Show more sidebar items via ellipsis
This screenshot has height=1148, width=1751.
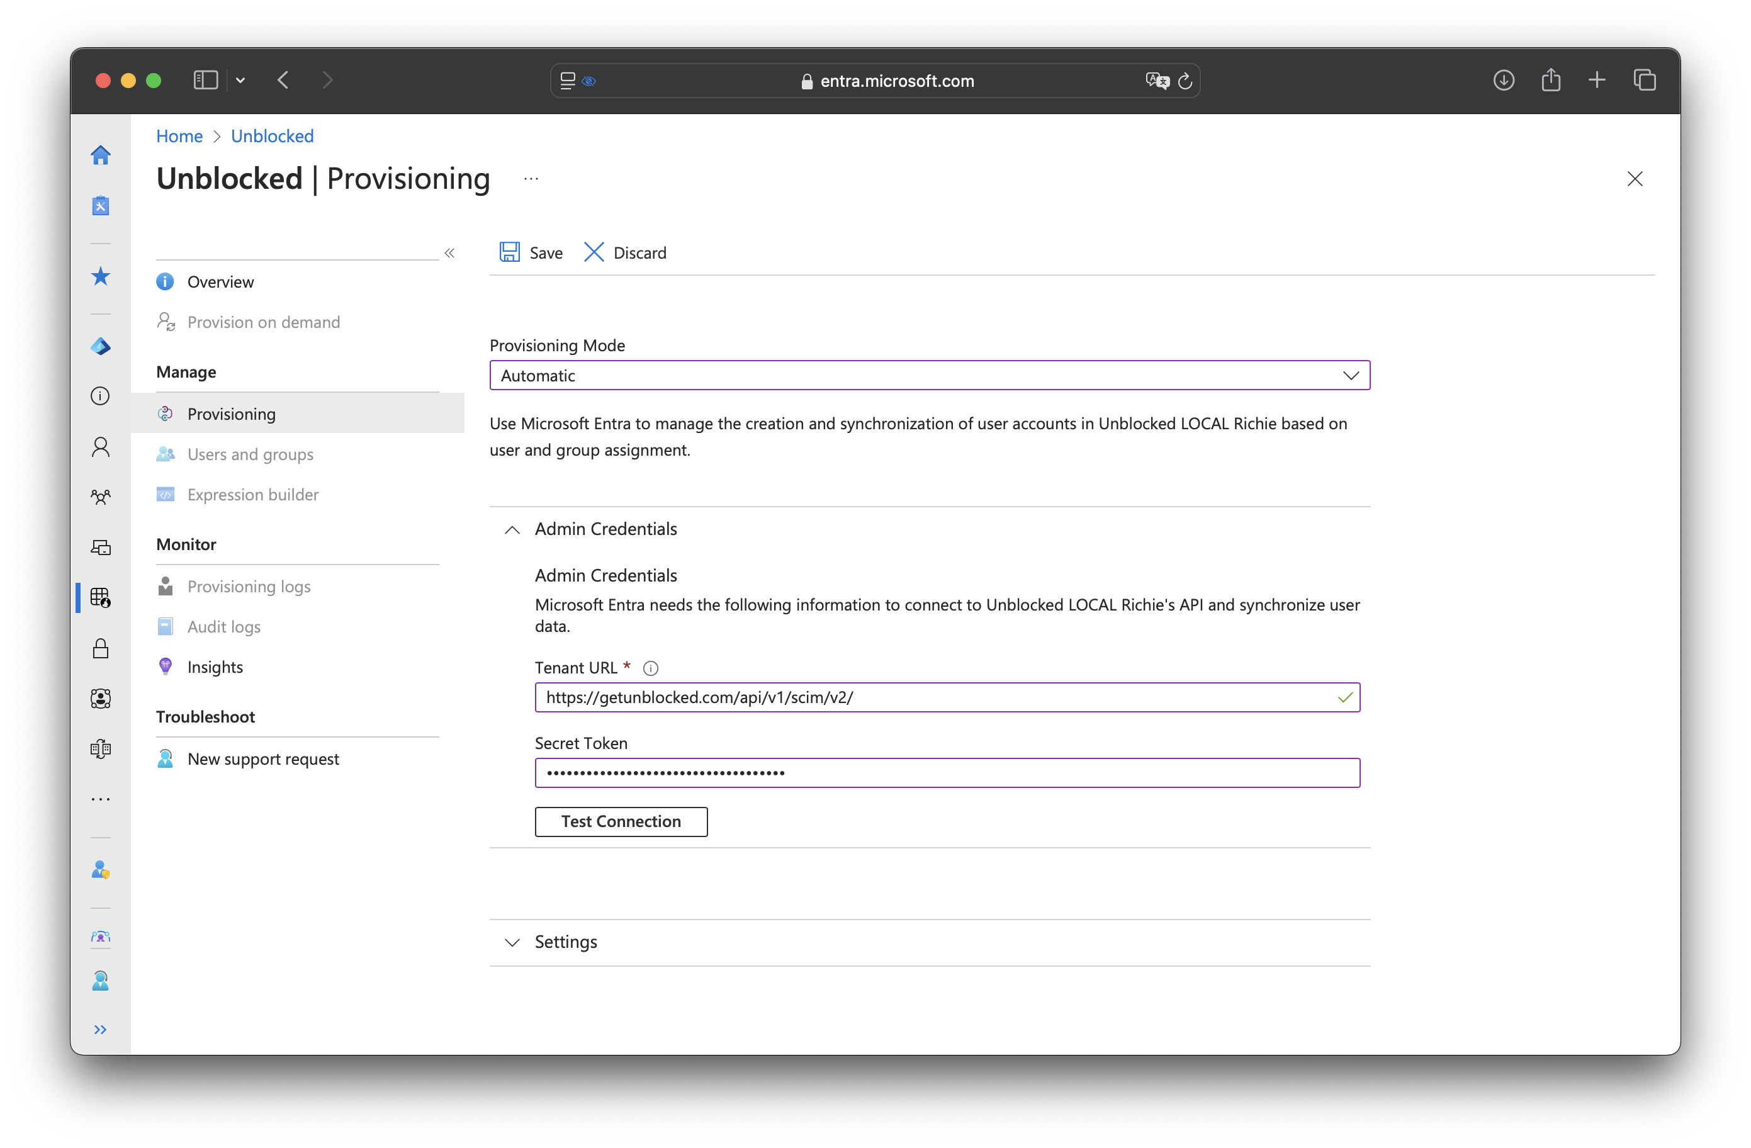coord(101,799)
